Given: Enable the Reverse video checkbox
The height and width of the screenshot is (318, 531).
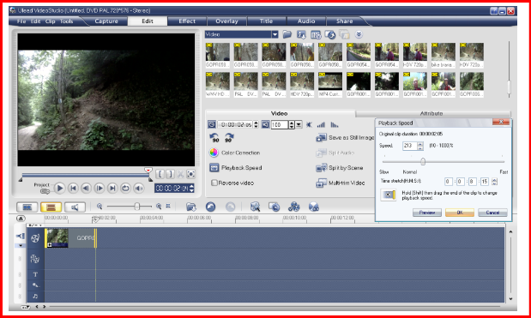Looking at the screenshot, I should pyautogui.click(x=214, y=183).
